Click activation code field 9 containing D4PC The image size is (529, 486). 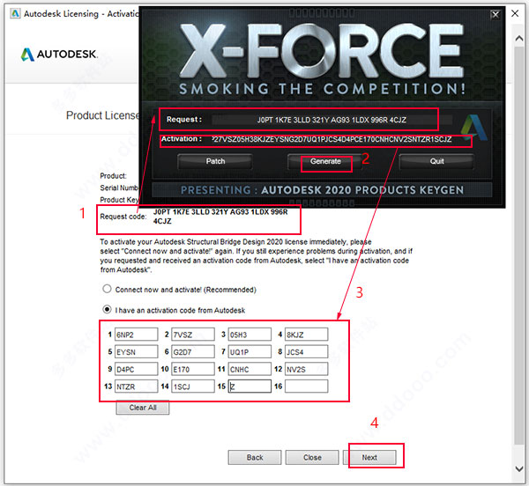click(136, 369)
